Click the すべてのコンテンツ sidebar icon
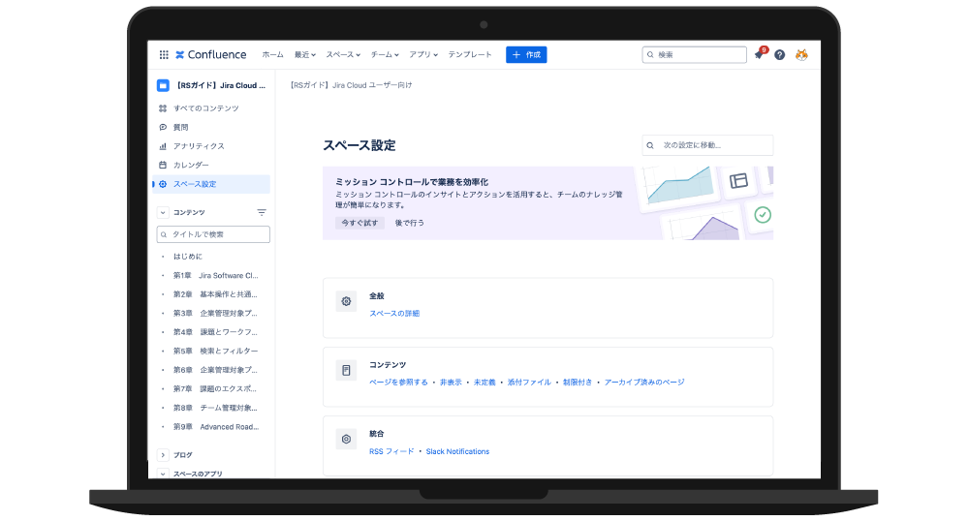Screen dimensions: 969x521 [163, 108]
